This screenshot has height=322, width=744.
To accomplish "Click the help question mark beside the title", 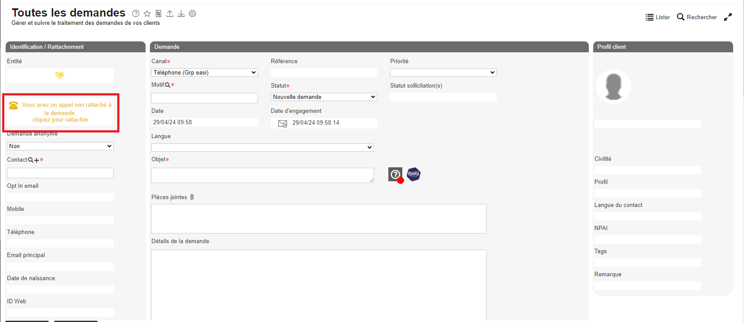I will [x=136, y=14].
